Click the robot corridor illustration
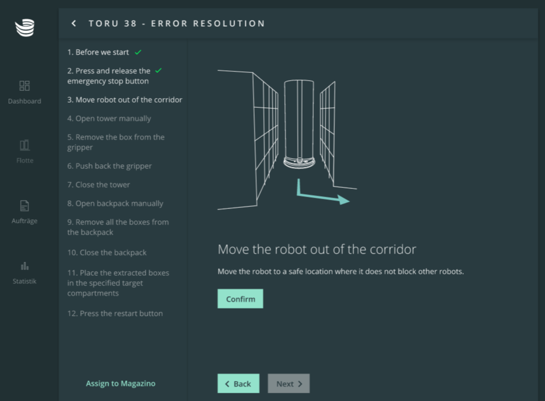Screen dimensions: 545x401 pos(288,139)
